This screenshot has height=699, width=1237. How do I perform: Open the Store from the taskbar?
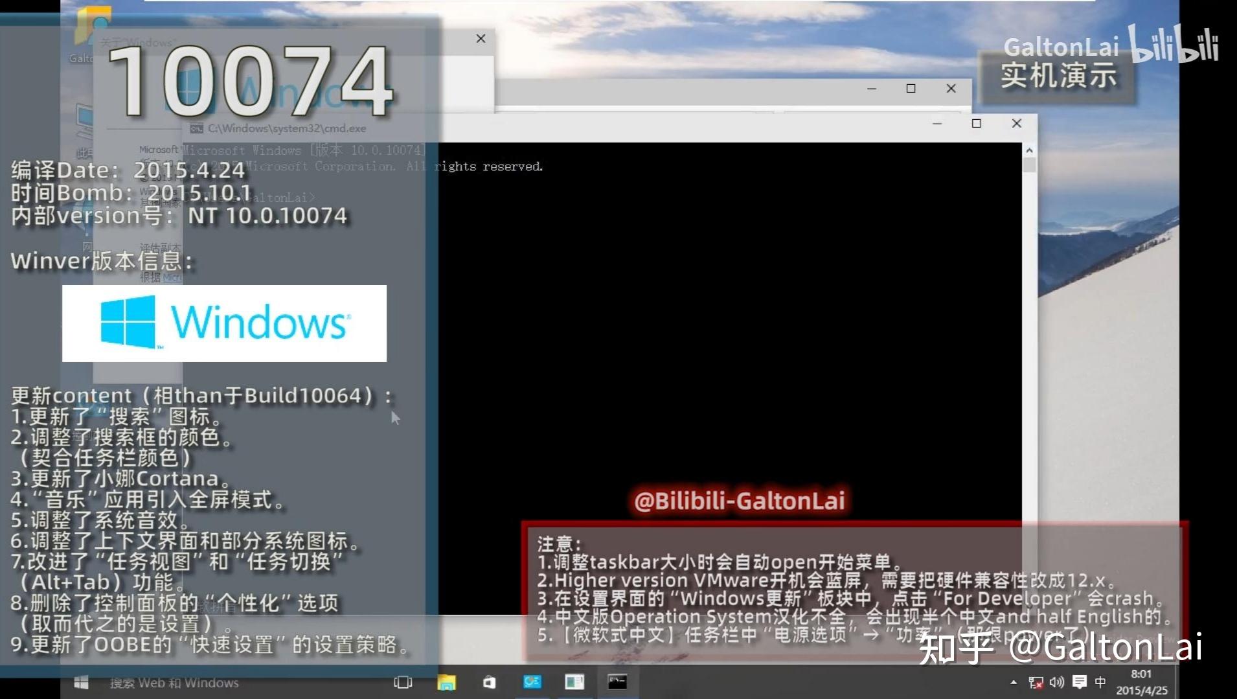click(x=489, y=682)
